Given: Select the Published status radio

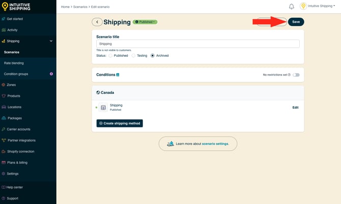Looking at the screenshot, I should [x=110, y=56].
